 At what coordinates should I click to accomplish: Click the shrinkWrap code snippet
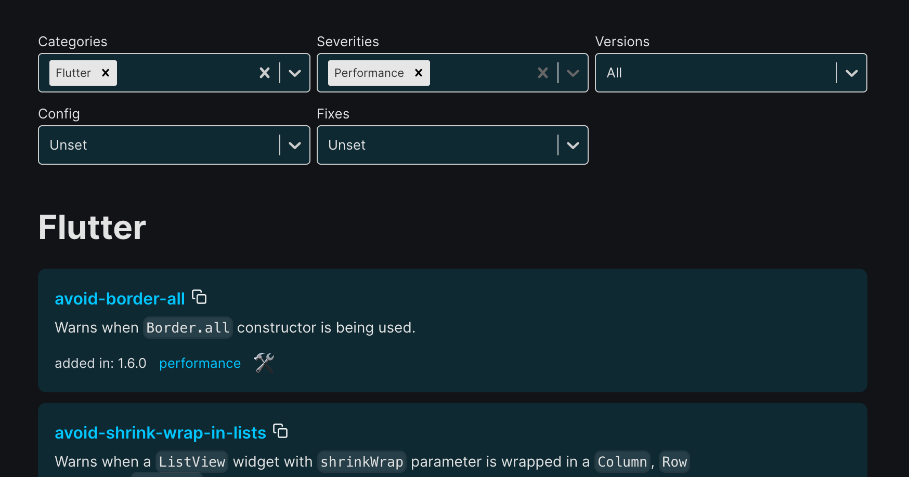362,462
